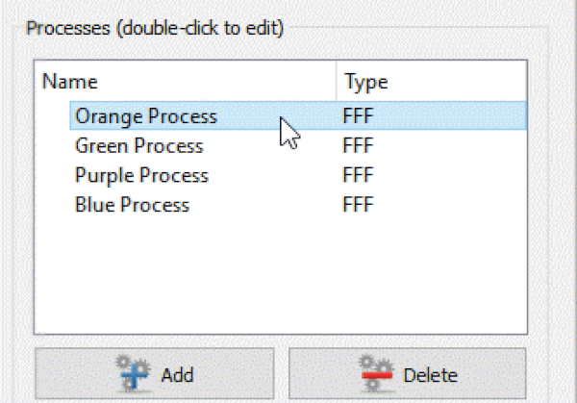Click the blank indent left of Blue Process

pyautogui.click(x=53, y=205)
